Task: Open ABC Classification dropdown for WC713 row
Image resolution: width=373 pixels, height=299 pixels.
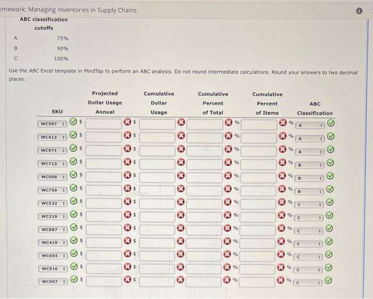Action: 310,165
